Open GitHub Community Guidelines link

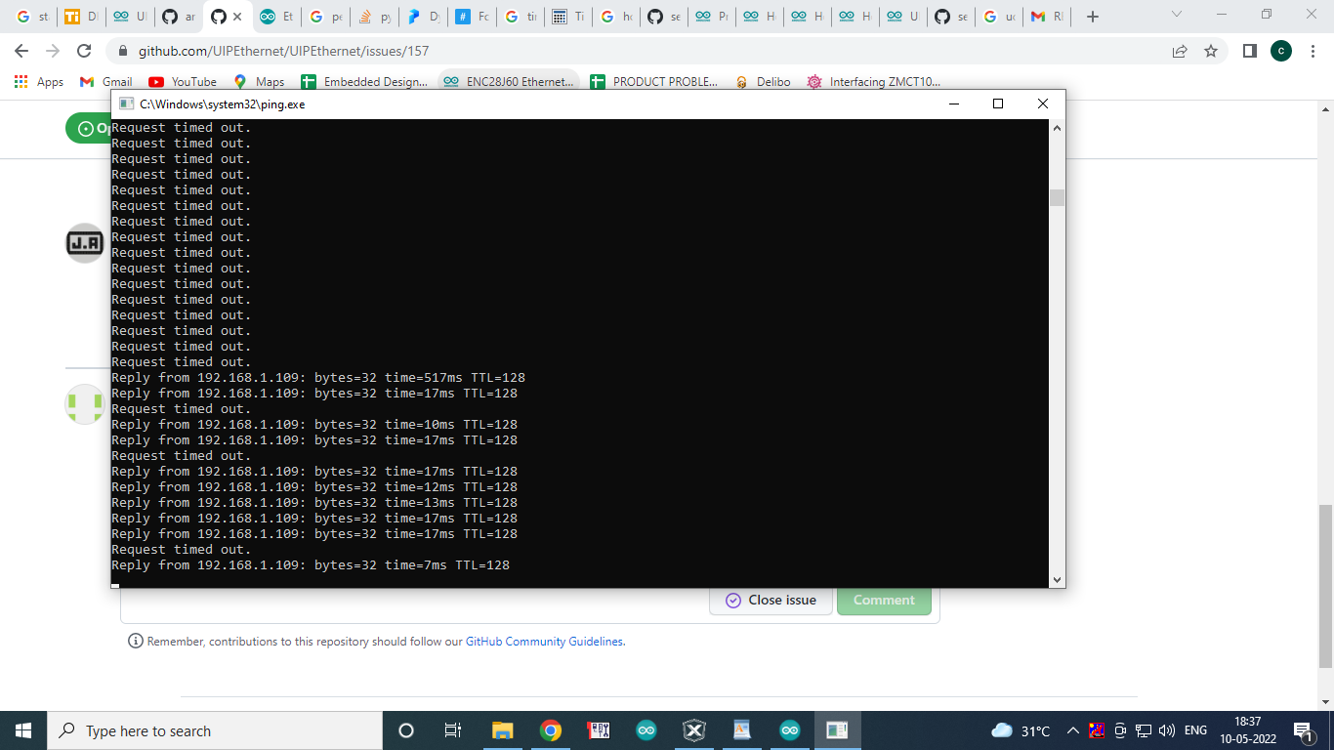pos(544,642)
